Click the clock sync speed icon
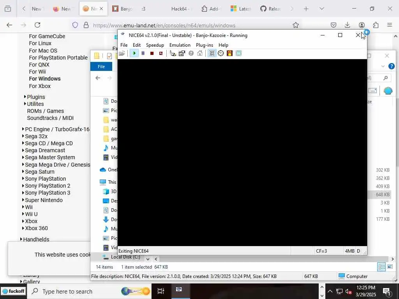This screenshot has height=299, width=399. [x=221, y=53]
